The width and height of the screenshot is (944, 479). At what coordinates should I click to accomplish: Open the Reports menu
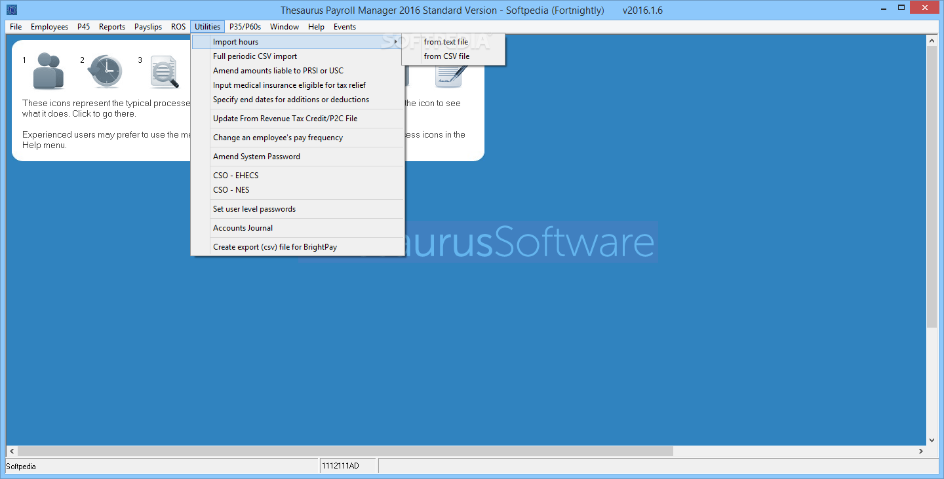(x=112, y=27)
